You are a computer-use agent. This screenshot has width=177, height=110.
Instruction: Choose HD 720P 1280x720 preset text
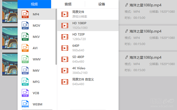click(79, 37)
